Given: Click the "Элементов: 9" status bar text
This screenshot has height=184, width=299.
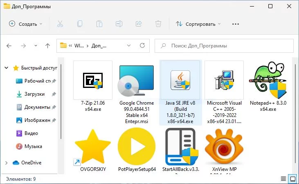Looking at the screenshot, I should (x=21, y=179).
